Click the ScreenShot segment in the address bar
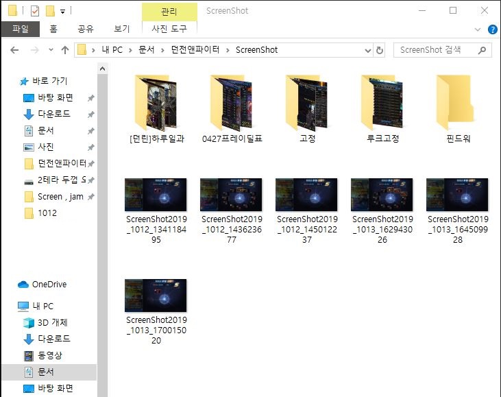Viewport: 501px width, 397px height. coord(256,50)
